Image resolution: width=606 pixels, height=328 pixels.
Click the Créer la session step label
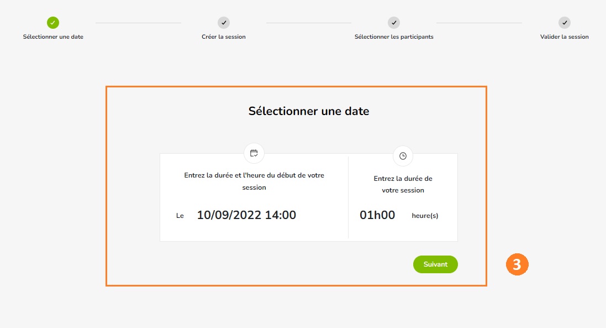point(223,37)
